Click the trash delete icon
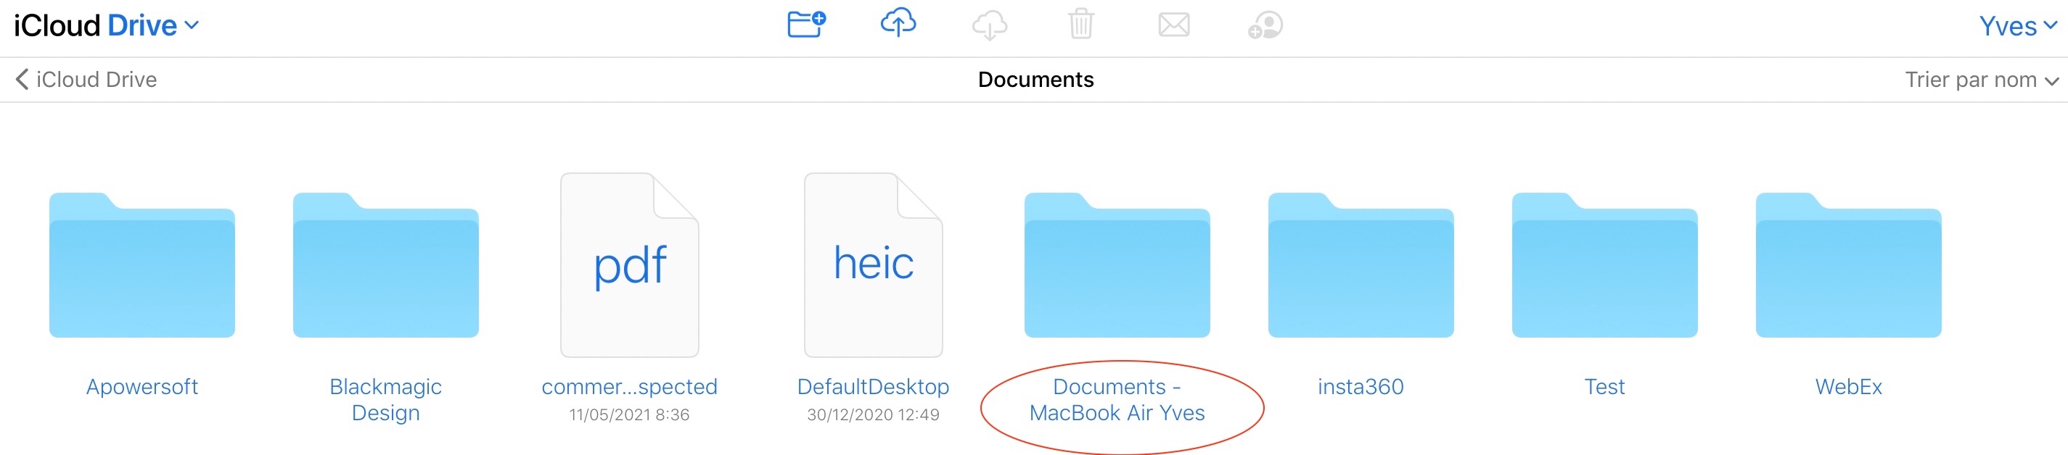This screenshot has height=455, width=2068. coord(1080,24)
